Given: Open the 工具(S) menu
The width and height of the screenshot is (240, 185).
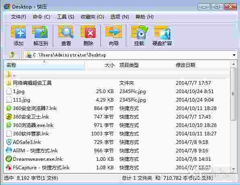Looking at the screenshot, I should coord(65,17).
